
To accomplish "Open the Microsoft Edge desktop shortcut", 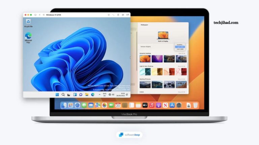I will [x=28, y=38].
